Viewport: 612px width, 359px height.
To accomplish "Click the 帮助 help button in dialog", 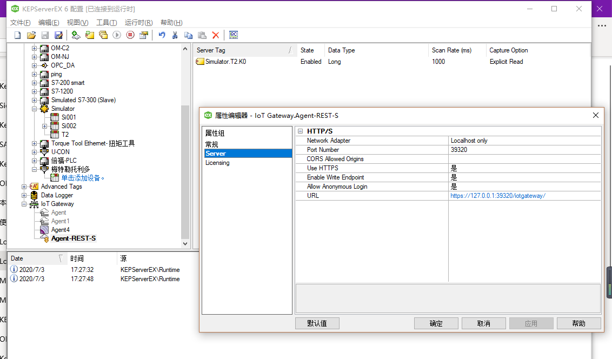I will 579,323.
